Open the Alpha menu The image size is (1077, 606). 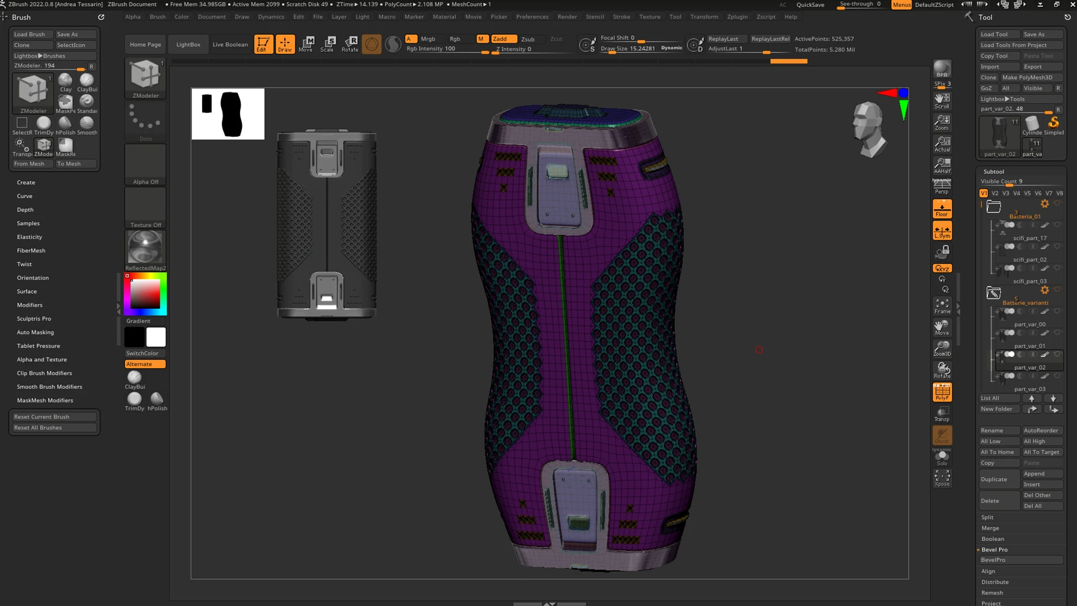(x=133, y=17)
